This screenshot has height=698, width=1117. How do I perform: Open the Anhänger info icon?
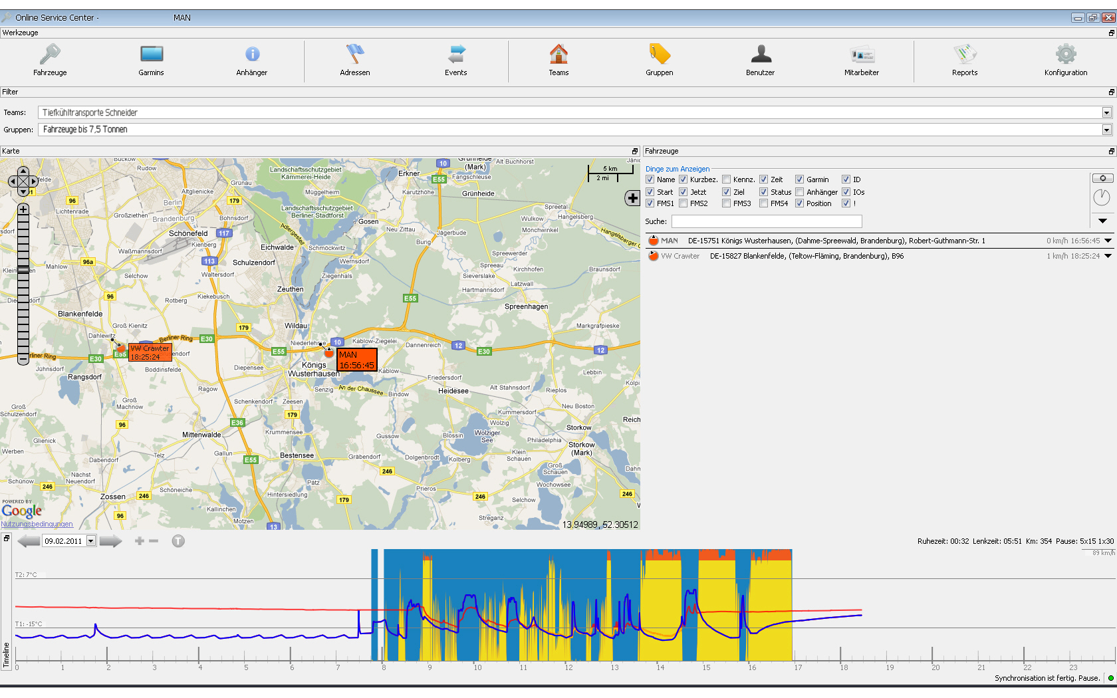click(x=252, y=55)
